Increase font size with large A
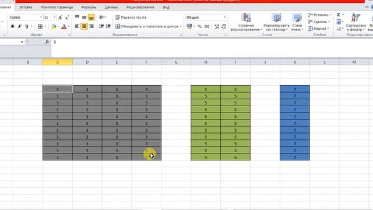The image size is (373, 210). (x=60, y=17)
